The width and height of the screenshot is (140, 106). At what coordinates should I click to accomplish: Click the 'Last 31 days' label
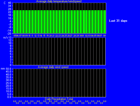point(118,21)
